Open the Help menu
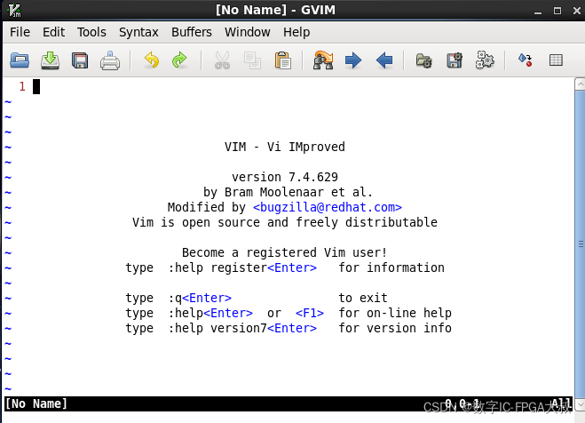This screenshot has width=585, height=423. click(x=296, y=32)
